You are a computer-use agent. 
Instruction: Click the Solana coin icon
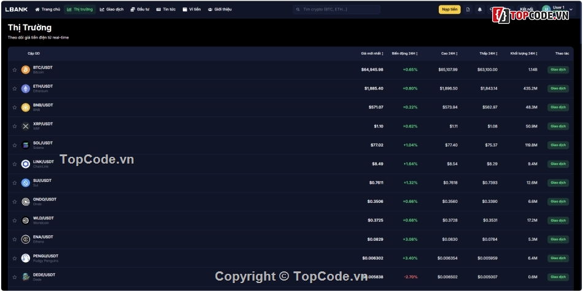click(x=26, y=145)
